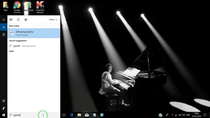The height and width of the screenshot is (118, 210).
Task: Filter results by Documents icon
Action: tap(18, 20)
